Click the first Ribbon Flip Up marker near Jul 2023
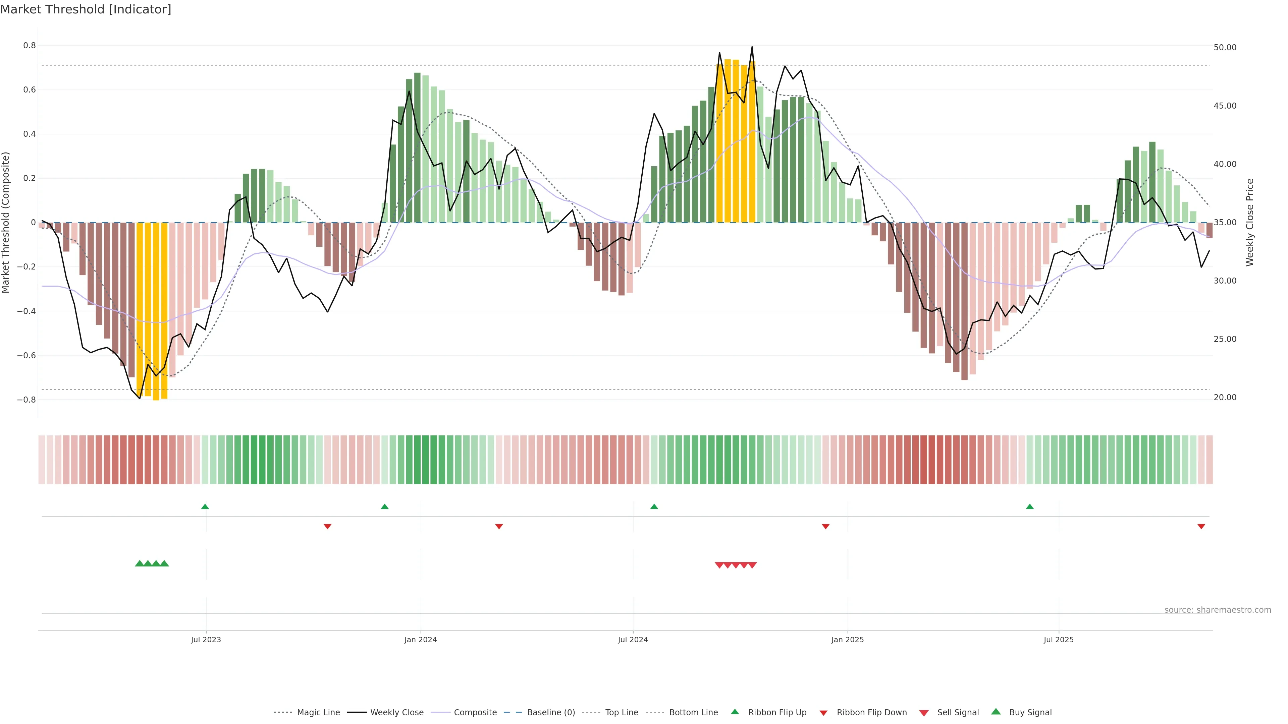 [205, 507]
